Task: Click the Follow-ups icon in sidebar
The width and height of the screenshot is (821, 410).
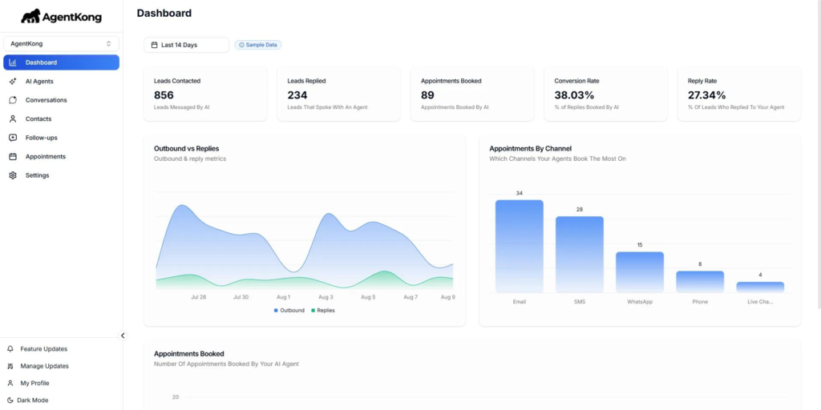Action: (x=13, y=138)
